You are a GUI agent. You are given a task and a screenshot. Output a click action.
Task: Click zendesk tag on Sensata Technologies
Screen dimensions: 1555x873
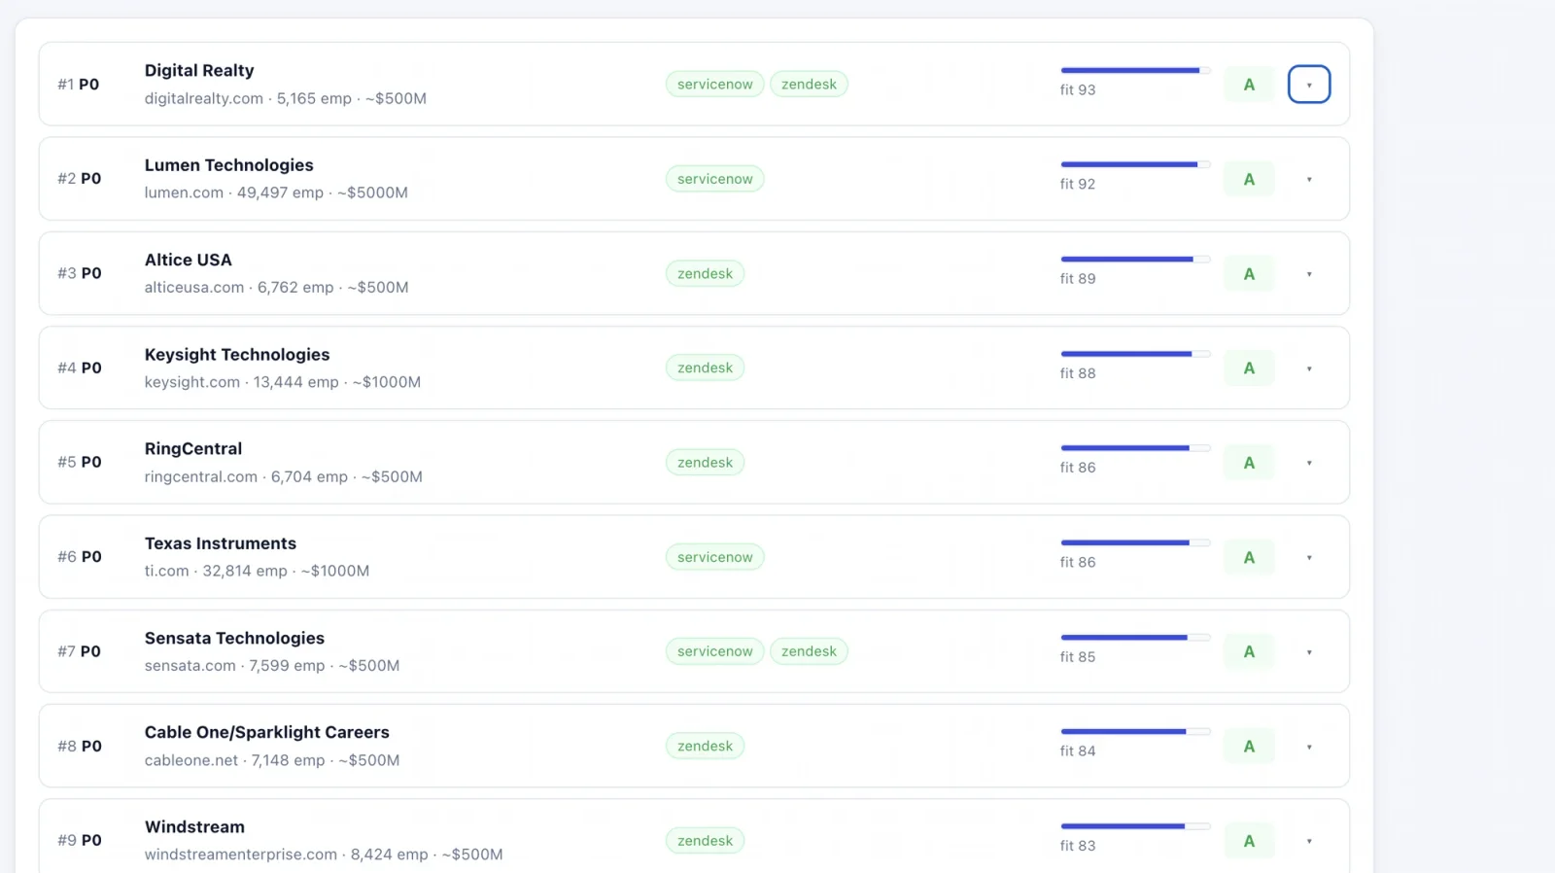[x=809, y=651]
